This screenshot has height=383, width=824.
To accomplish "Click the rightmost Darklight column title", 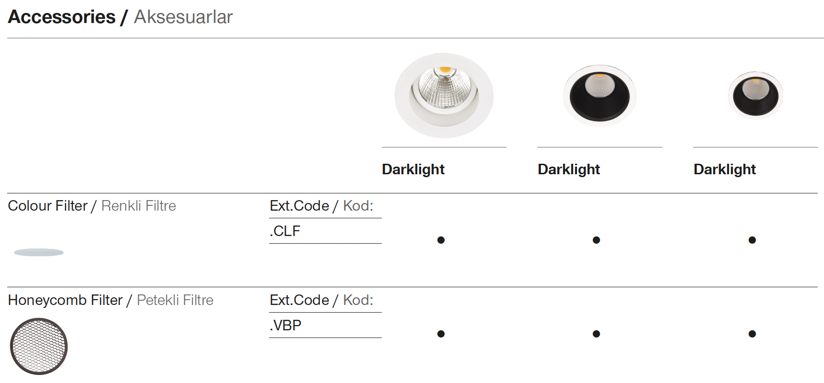I will point(725,169).
